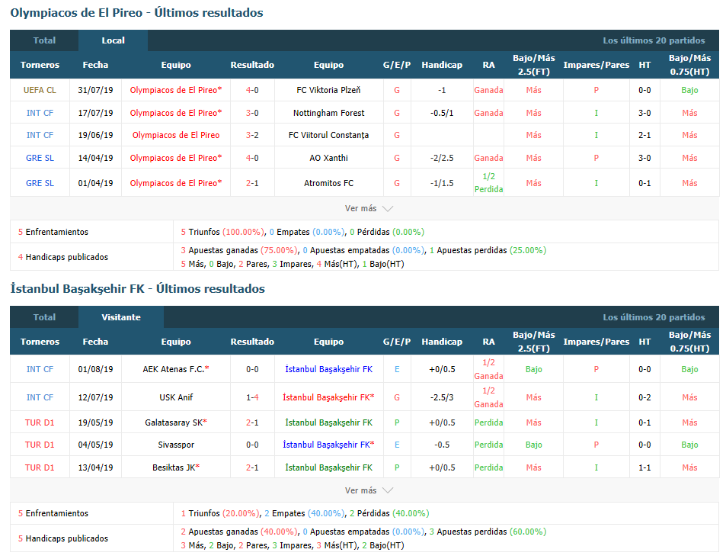Click the 2-1 result against Atromitos
The width and height of the screenshot is (726, 559).
[252, 183]
